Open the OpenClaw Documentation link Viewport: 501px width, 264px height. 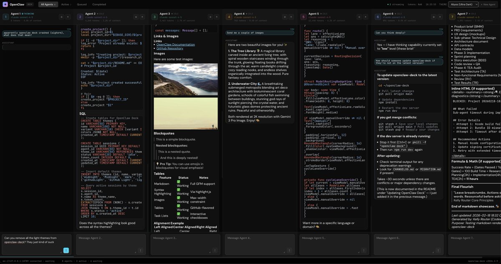tap(175, 44)
